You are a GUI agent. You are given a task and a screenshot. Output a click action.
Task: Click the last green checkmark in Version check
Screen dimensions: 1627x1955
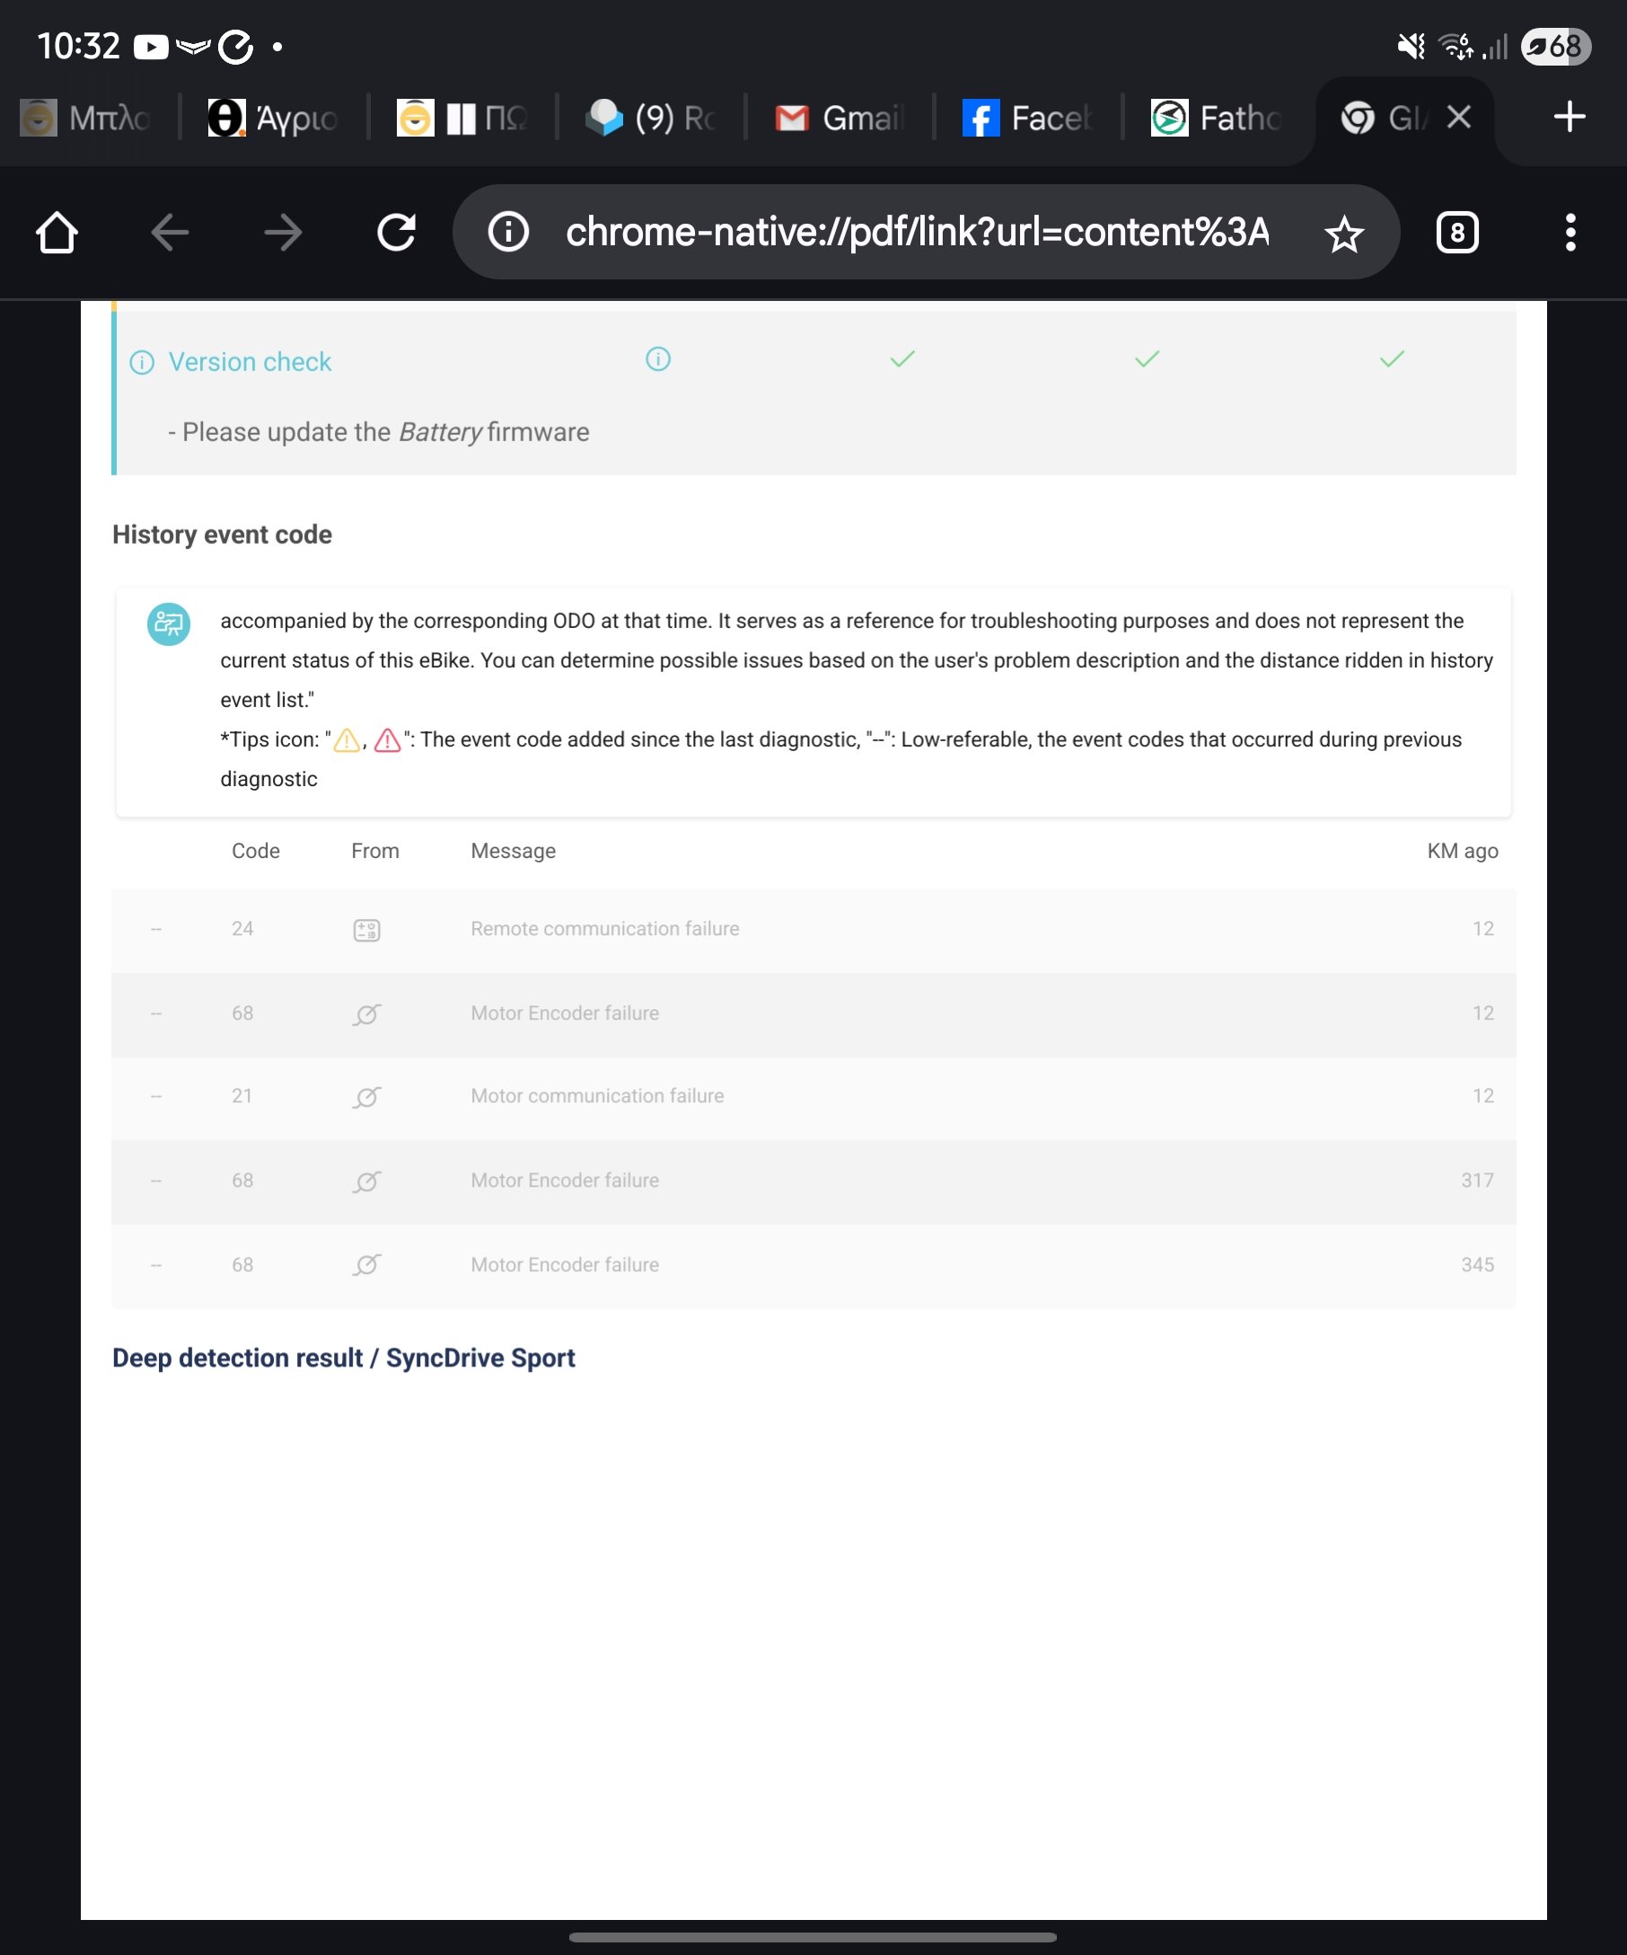(x=1392, y=359)
